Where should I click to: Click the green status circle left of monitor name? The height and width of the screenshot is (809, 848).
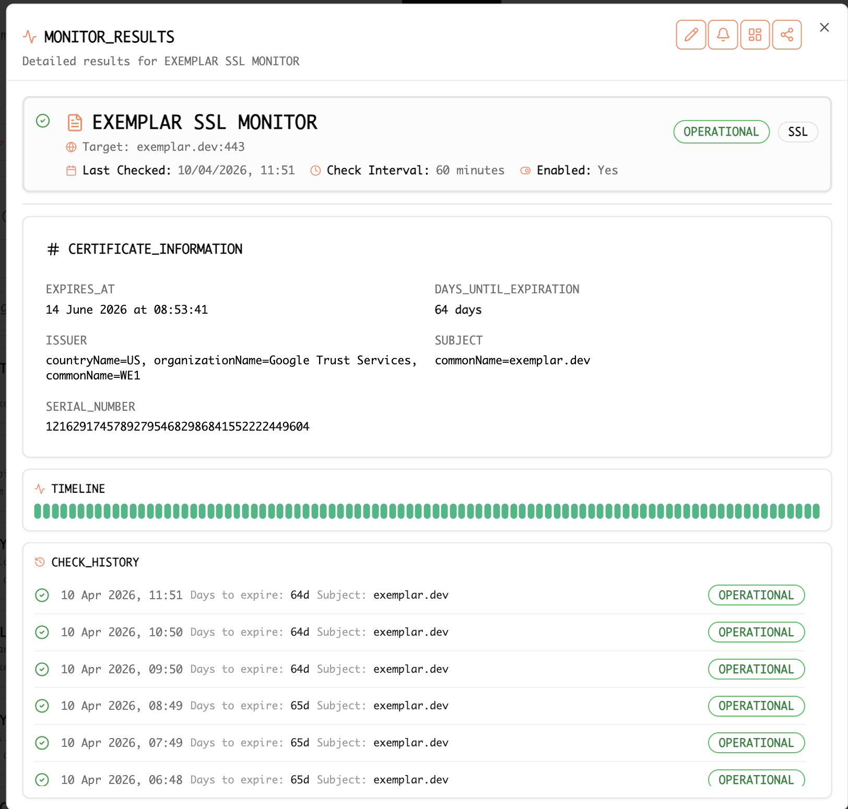coord(42,121)
